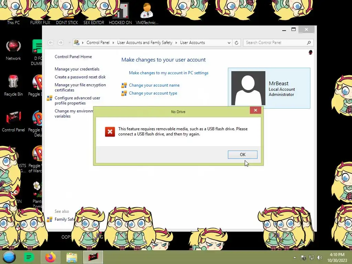Image resolution: width=352 pixels, height=264 pixels.
Task: Click the Search Control Panel field
Action: (278, 42)
